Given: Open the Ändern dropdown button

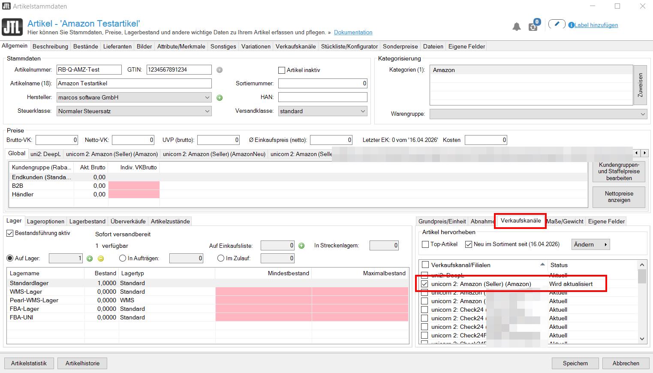Looking at the screenshot, I should (x=591, y=244).
